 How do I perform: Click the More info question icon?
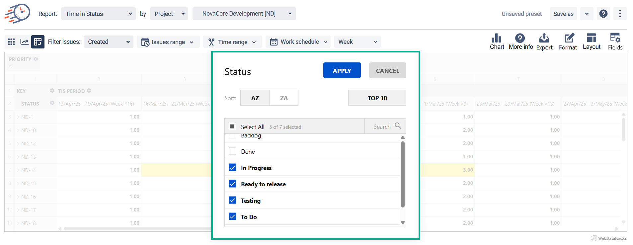click(520, 39)
